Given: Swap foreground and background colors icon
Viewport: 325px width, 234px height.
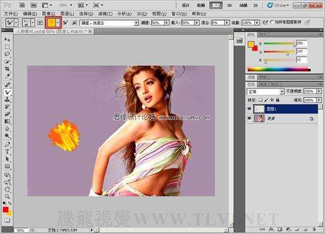Looking at the screenshot, I should click(10, 203).
